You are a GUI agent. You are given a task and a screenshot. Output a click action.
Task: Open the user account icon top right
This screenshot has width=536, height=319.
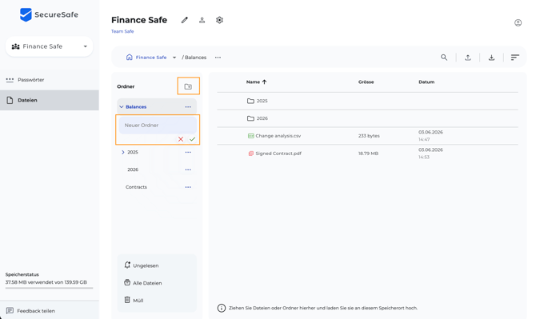518,23
